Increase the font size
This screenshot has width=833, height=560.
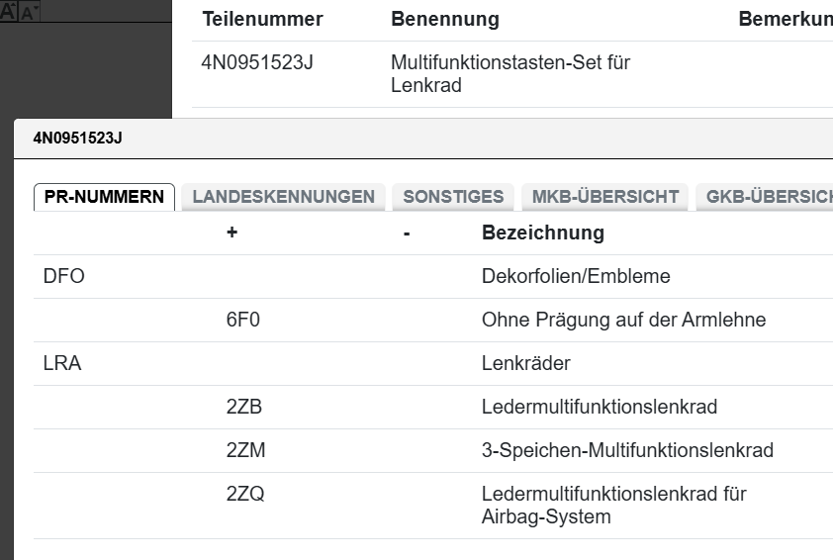coord(9,11)
